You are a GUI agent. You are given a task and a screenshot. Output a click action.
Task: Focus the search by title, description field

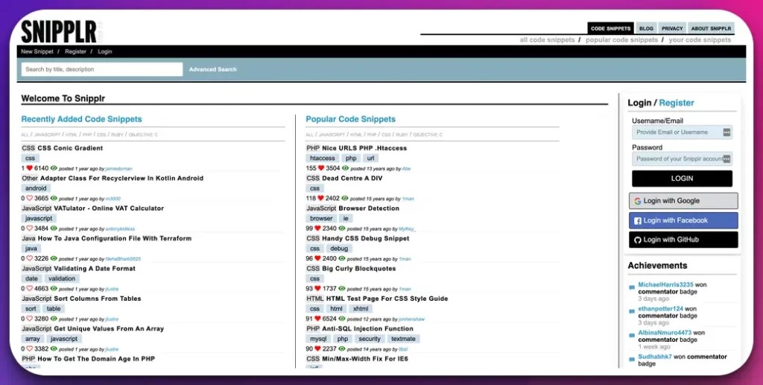click(101, 69)
